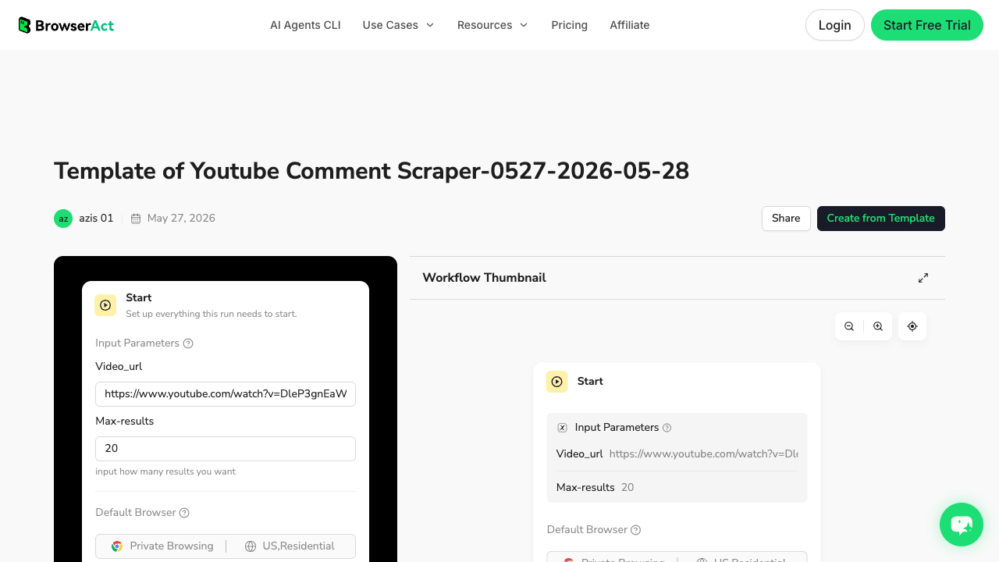Screen dimensions: 999x562
Task: Open the AI Agents CLI page
Action: click(305, 25)
